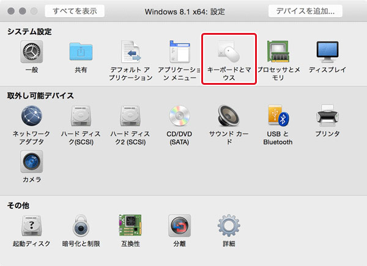Open プロセッサとメモリ settings
367x266 pixels.
tap(278, 52)
